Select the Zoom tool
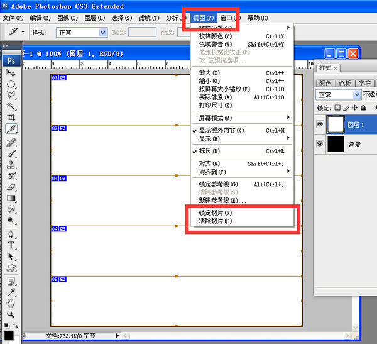This screenshot has height=344, width=377. (11, 314)
